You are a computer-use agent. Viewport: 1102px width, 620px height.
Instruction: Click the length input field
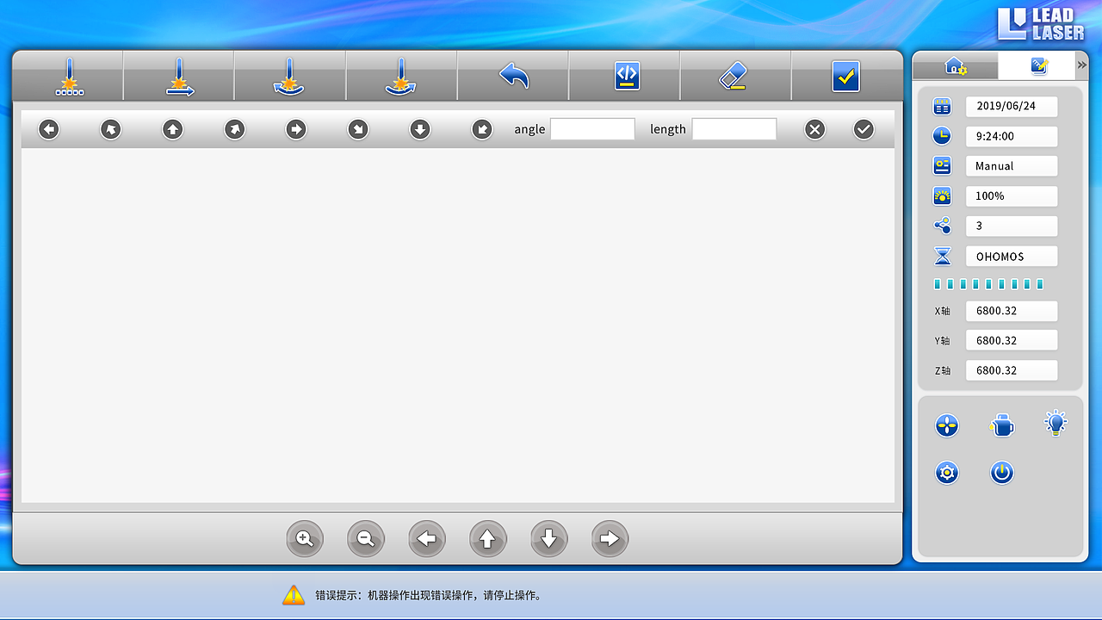[x=734, y=129]
